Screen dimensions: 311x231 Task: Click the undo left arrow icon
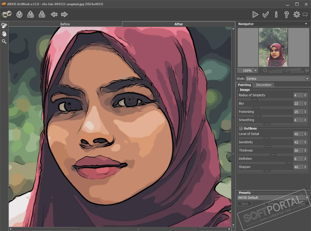[54, 14]
